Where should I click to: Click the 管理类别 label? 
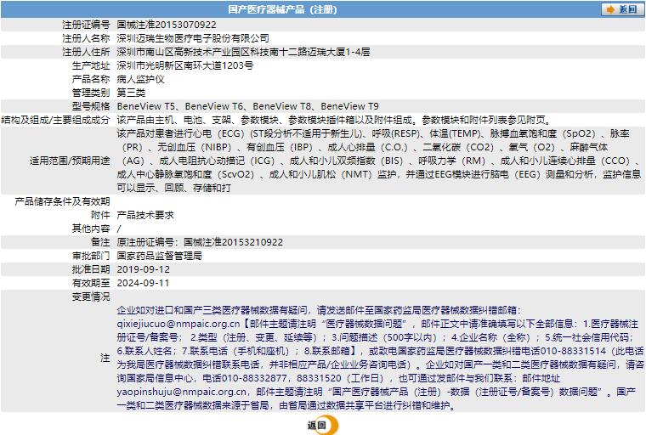91,93
